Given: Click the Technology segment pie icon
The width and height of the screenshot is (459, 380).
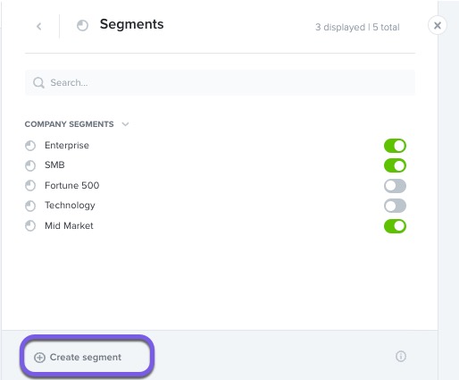Looking at the screenshot, I should coord(30,206).
